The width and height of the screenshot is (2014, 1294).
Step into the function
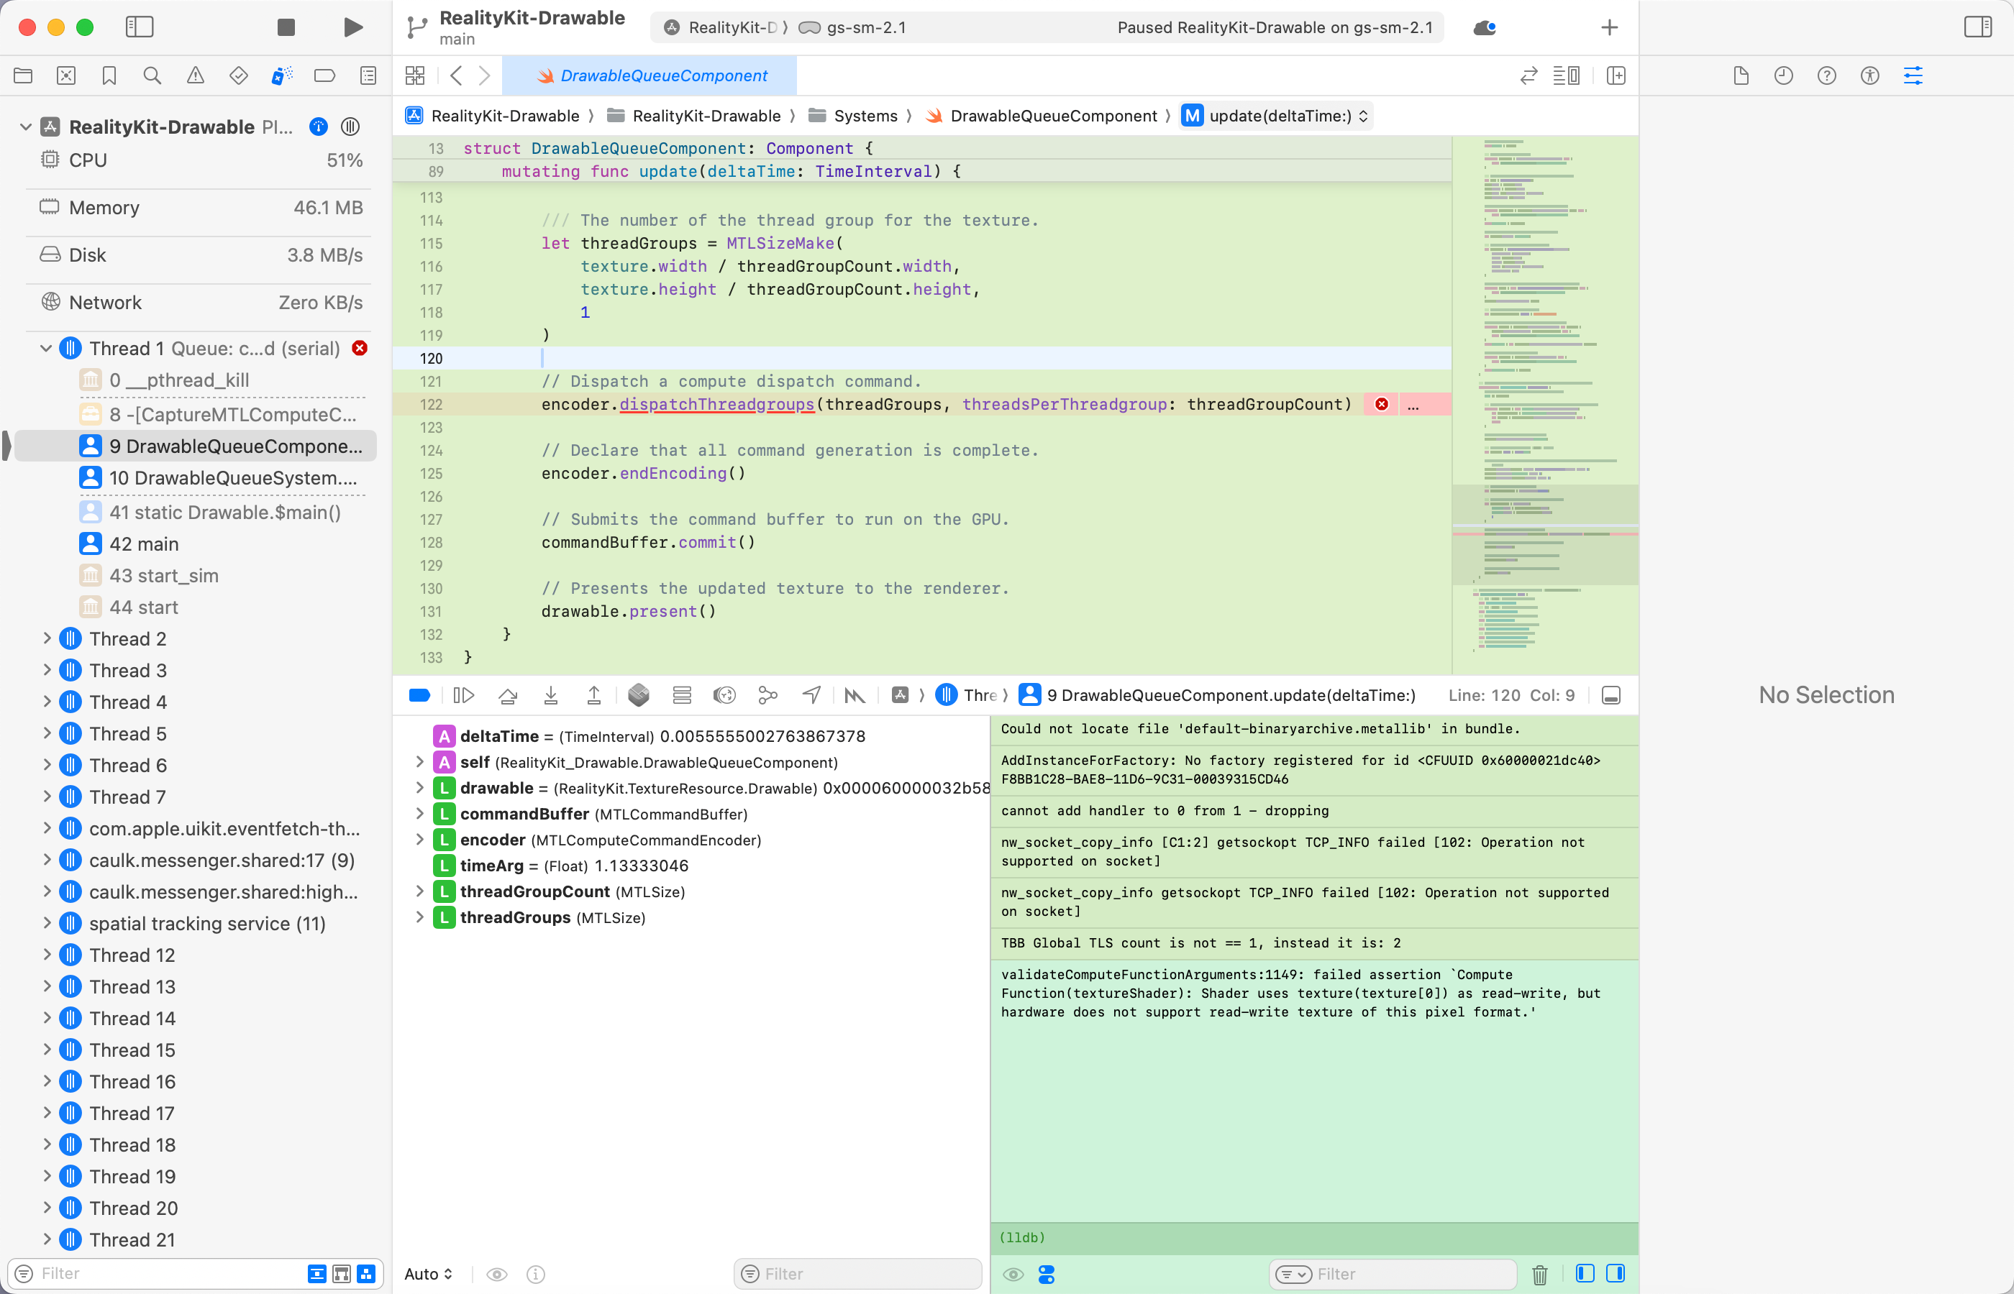550,695
